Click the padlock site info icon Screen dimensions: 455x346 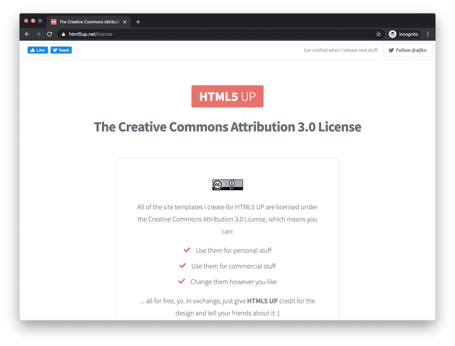(63, 34)
